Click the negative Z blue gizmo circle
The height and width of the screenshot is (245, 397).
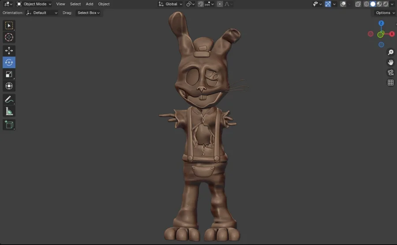pyautogui.click(x=381, y=45)
